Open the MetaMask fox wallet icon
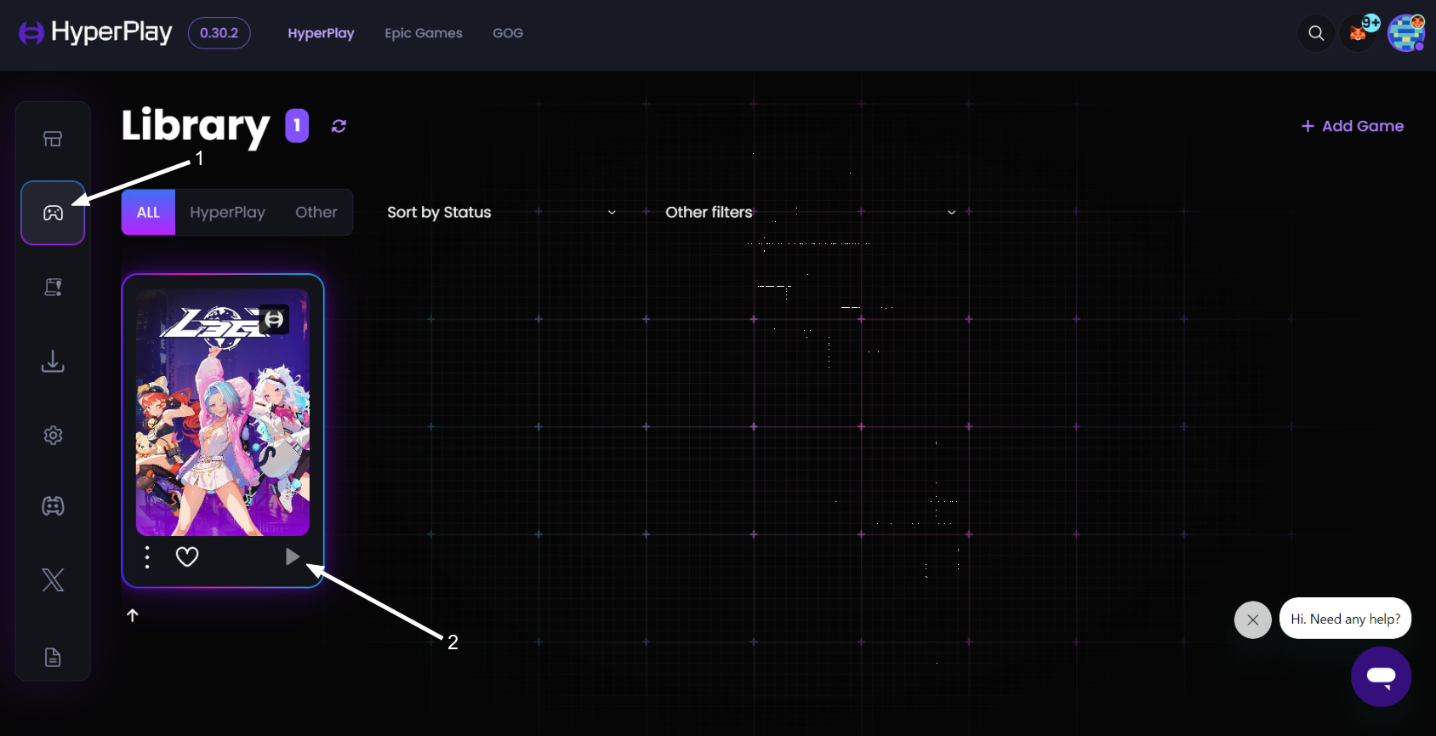Image resolution: width=1436 pixels, height=736 pixels. pyautogui.click(x=1359, y=33)
